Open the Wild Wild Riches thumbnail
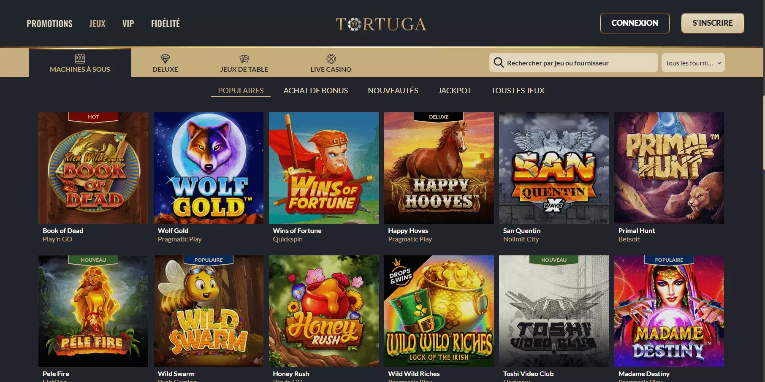This screenshot has height=382, width=765. (x=439, y=311)
